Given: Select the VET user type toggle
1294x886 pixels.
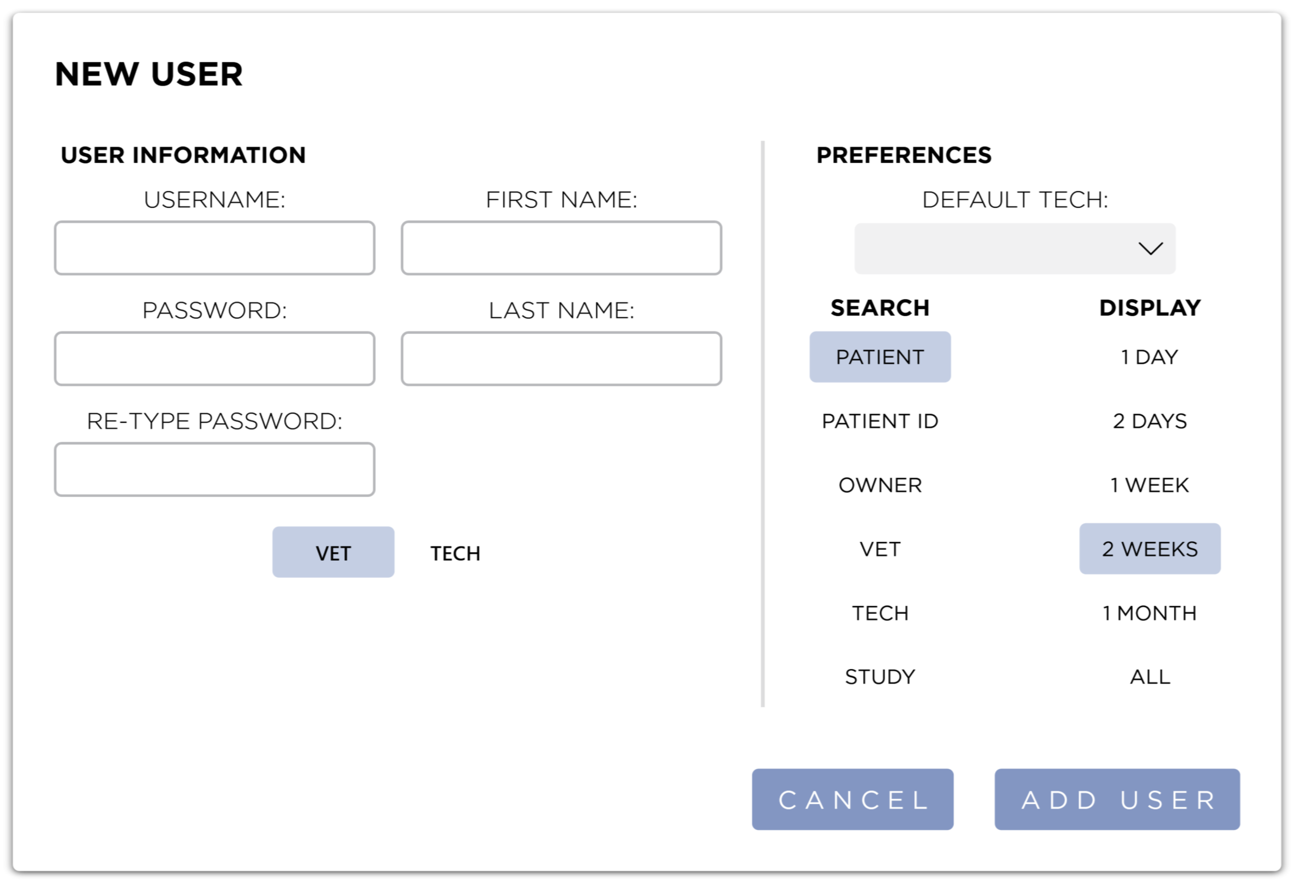Looking at the screenshot, I should (333, 552).
